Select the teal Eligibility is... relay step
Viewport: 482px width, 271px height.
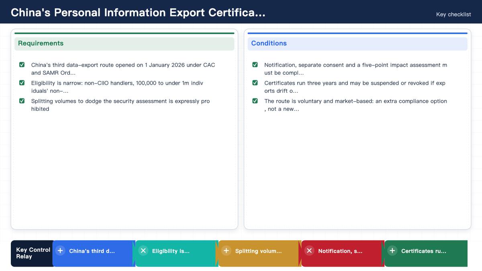(x=177, y=253)
